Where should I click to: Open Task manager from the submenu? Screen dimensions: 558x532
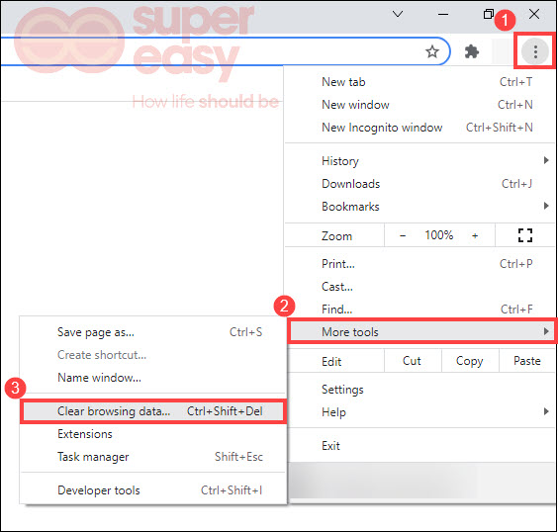[153, 457]
